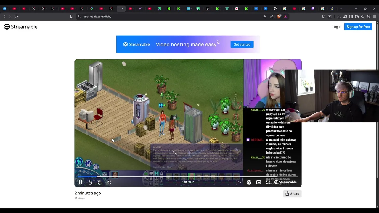The width and height of the screenshot is (379, 213).
Task: Click the streamer webcam thumbnail overlay
Action: coord(332,96)
